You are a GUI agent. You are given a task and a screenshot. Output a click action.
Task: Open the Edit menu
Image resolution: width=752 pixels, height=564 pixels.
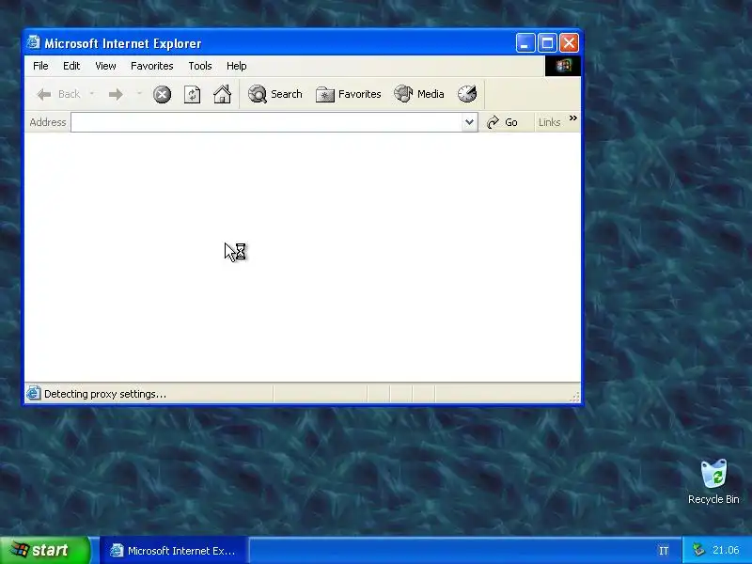pos(71,66)
